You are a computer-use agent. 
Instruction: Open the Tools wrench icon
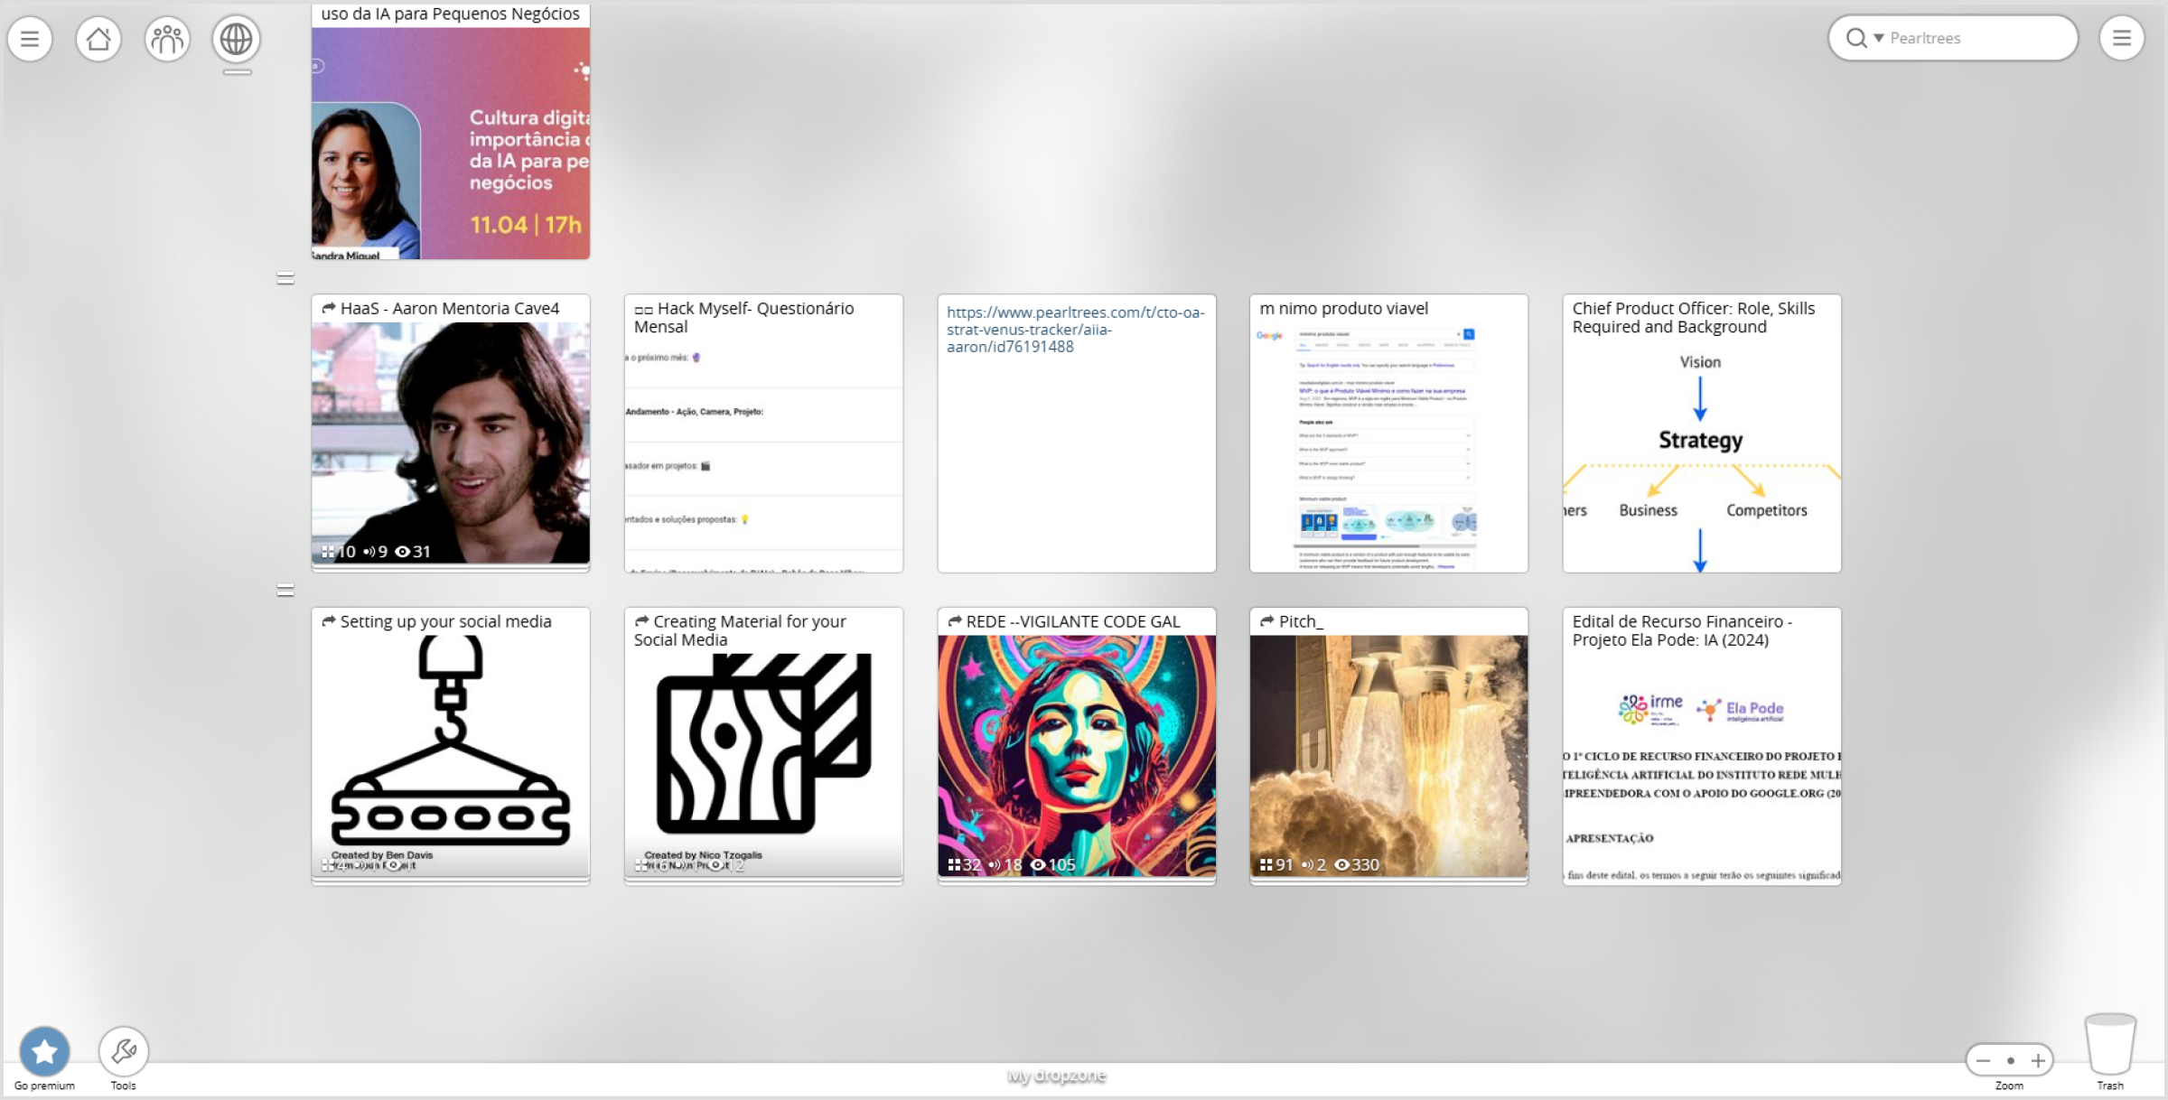[124, 1051]
